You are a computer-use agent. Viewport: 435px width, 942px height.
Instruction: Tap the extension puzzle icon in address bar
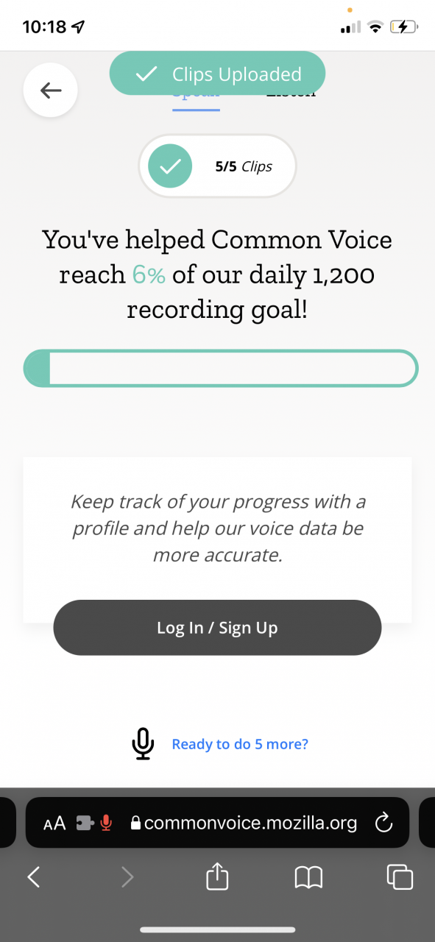click(84, 824)
